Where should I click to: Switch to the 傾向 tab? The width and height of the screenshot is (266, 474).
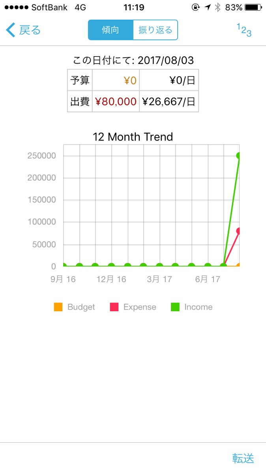tap(111, 30)
